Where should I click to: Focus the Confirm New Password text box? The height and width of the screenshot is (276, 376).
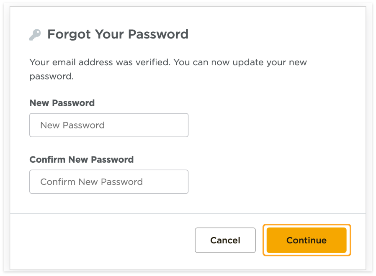tap(109, 182)
